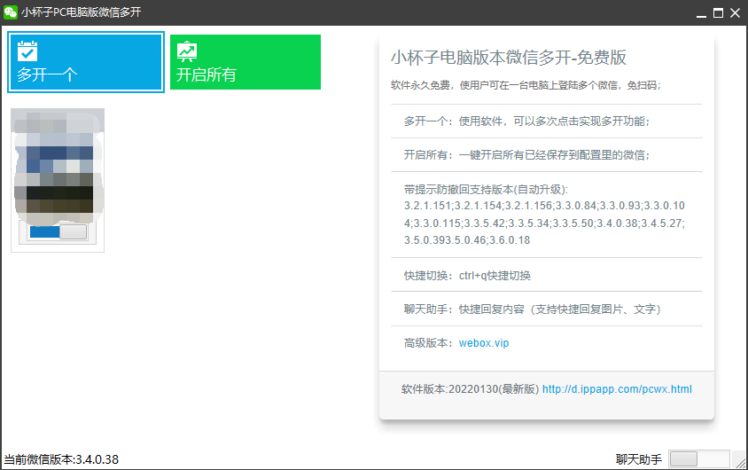Toggle the switch under the account thumbnail
Viewport: 748px width, 470px height.
58,232
